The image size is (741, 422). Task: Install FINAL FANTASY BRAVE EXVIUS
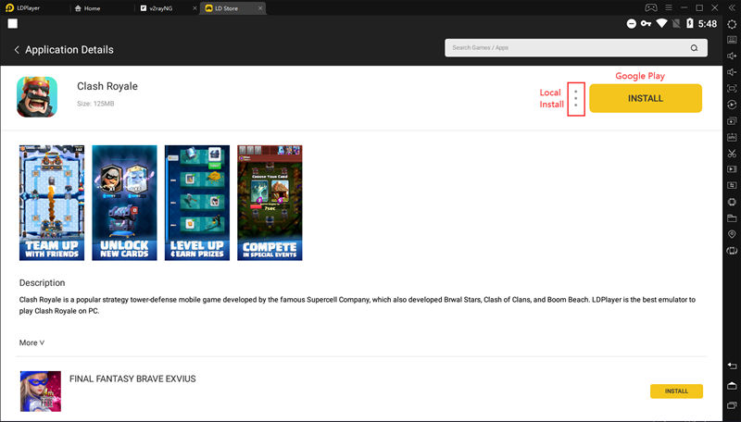point(676,391)
